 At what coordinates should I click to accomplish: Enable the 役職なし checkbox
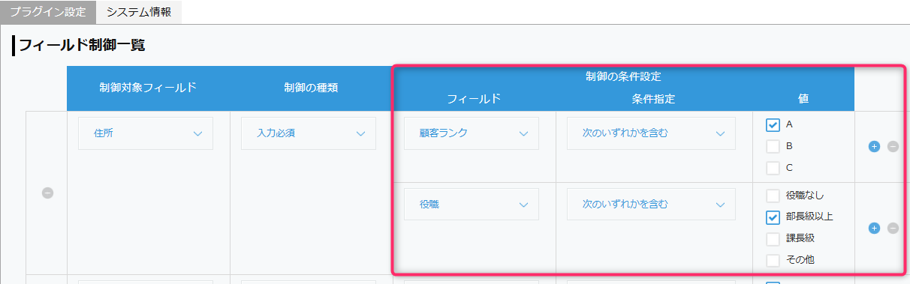(773, 196)
